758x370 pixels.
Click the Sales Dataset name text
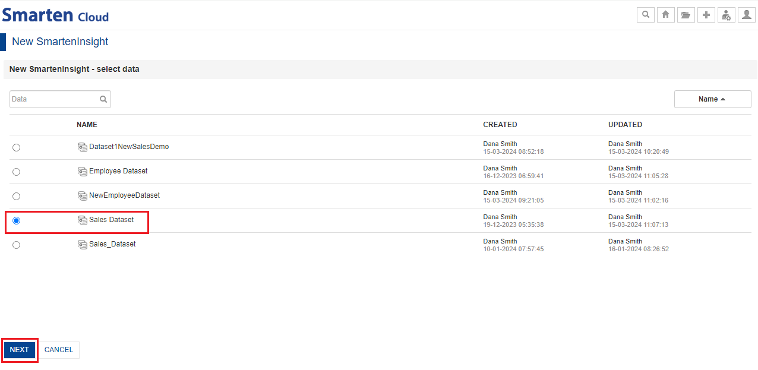pyautogui.click(x=112, y=220)
